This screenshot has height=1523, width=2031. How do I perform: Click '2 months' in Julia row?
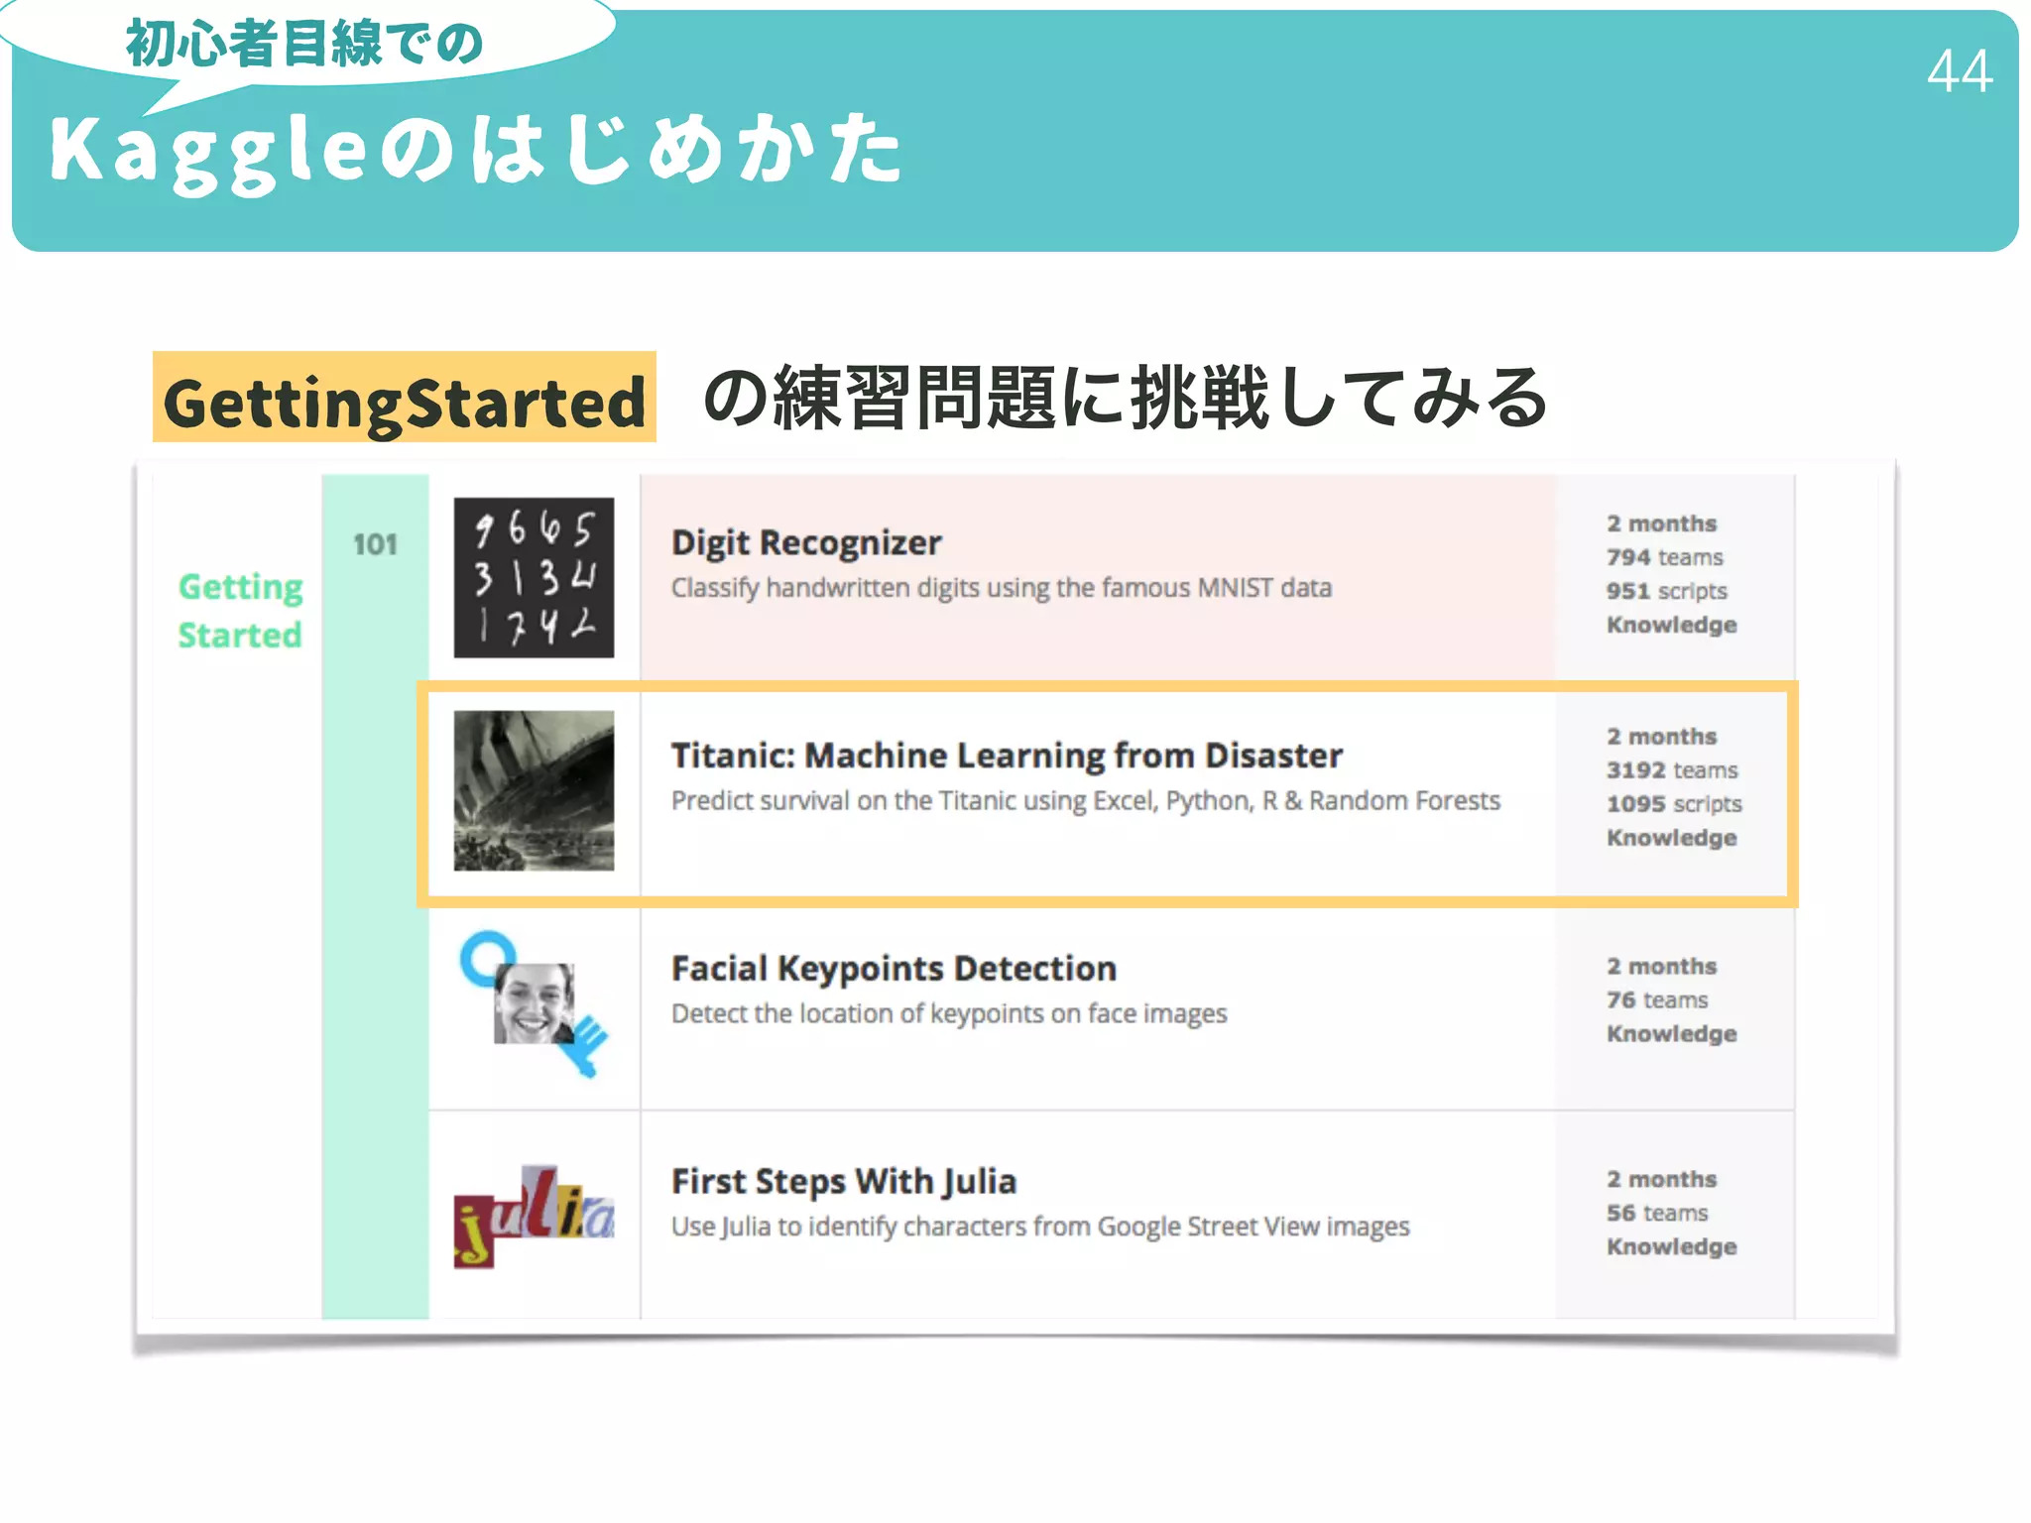(1661, 1180)
